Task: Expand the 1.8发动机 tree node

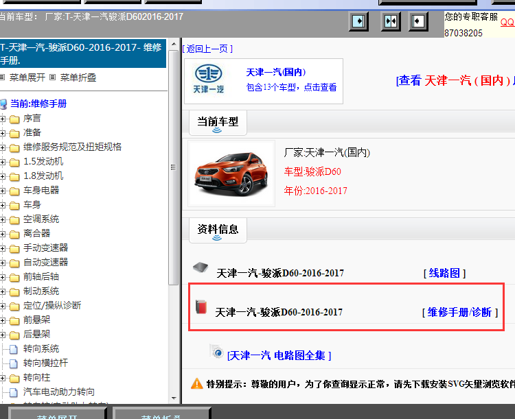Action: 3,176
